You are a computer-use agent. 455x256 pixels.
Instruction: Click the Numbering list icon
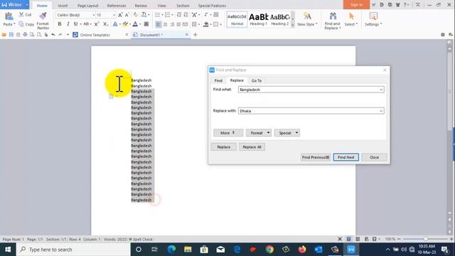coord(168,15)
